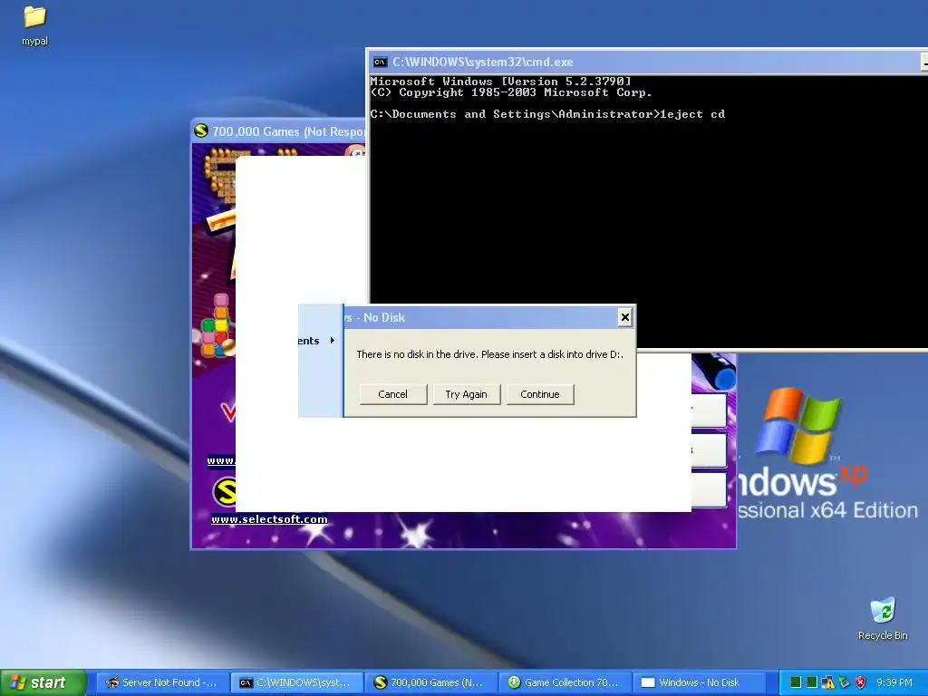Open the mypal folder on the desktop

coord(34,24)
